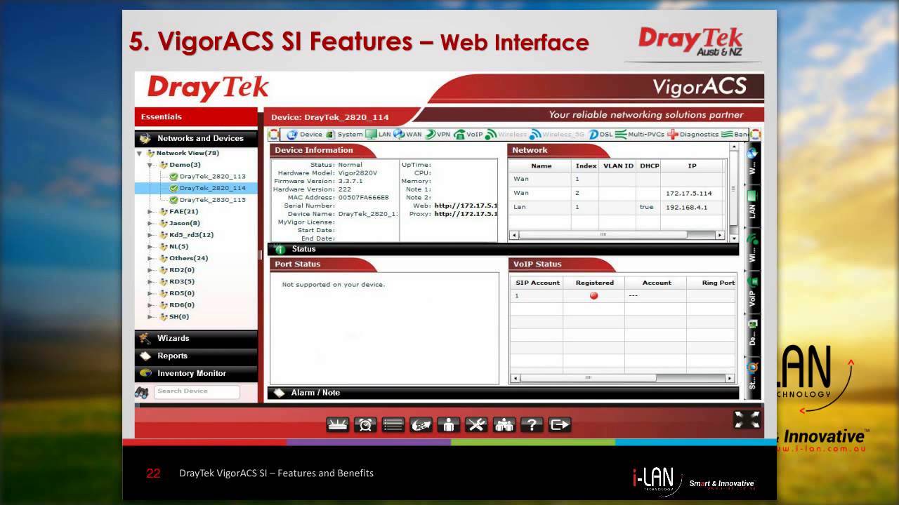Click the binoculars search icon

coord(141,391)
